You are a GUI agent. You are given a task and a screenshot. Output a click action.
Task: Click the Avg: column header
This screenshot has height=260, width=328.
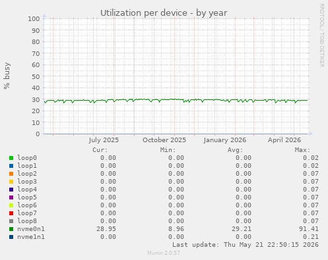[236, 150]
